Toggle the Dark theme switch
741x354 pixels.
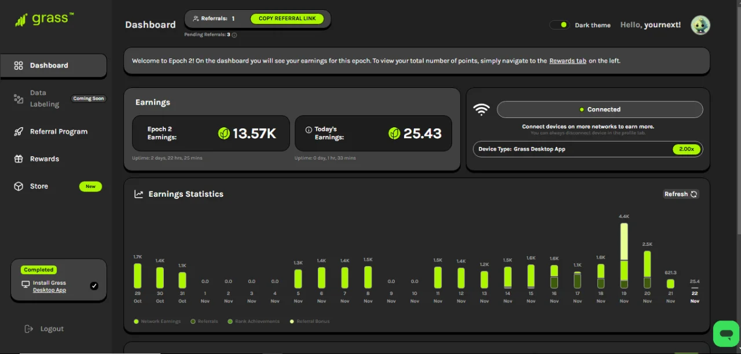[560, 25]
